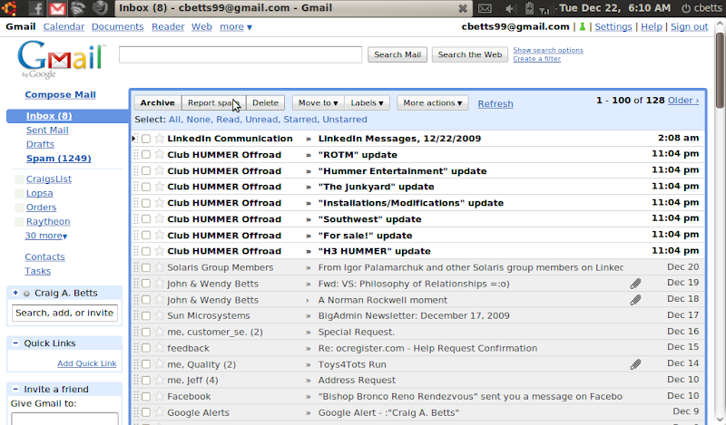
Task: Check the feedback ocregister.com email
Action: pos(146,348)
